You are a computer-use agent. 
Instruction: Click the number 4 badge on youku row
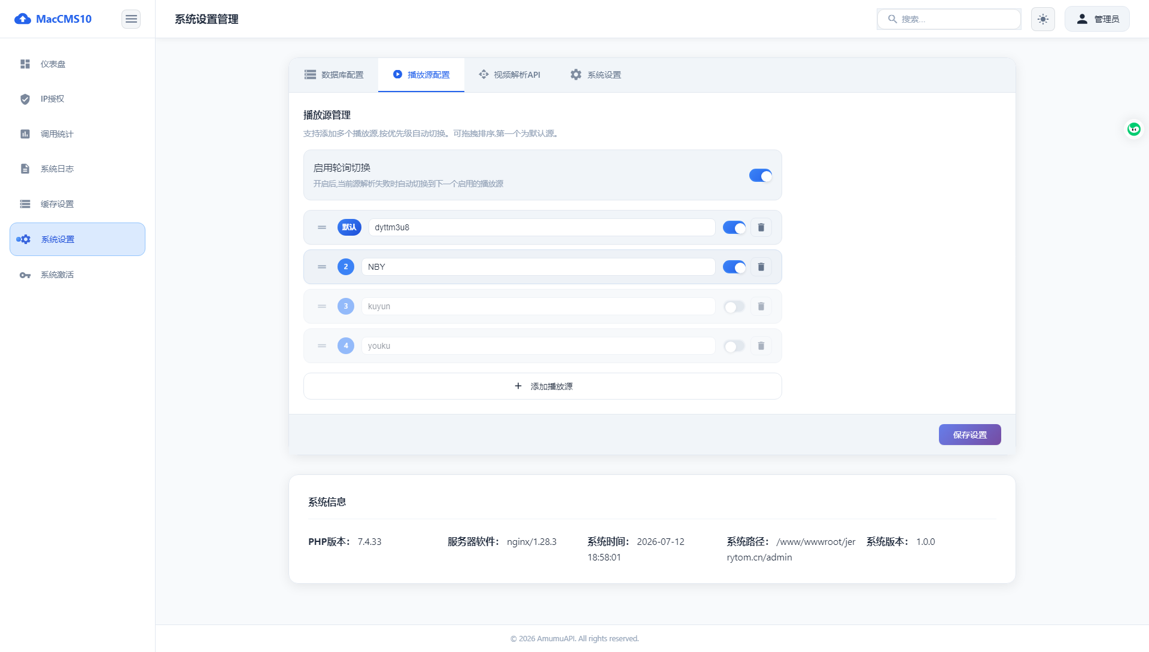point(346,346)
